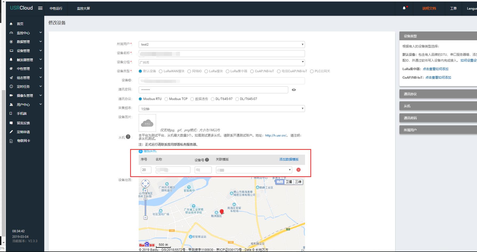Click the 序号 field showing 20
Viewport: 477px width, 252px height.
click(x=146, y=170)
